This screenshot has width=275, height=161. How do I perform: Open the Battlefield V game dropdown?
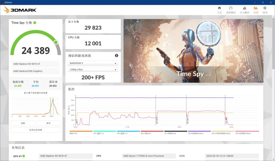coord(93,63)
